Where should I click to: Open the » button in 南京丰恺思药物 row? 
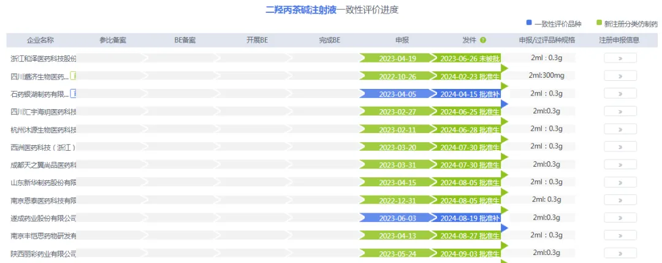tap(620, 235)
